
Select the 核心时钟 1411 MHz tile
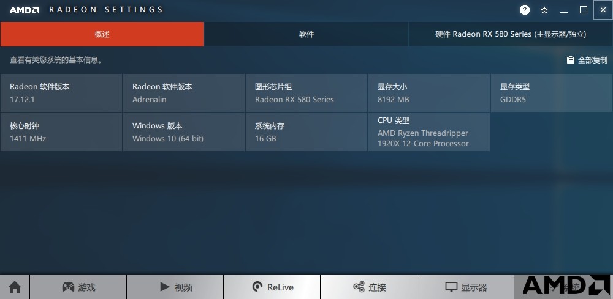pyautogui.click(x=61, y=132)
